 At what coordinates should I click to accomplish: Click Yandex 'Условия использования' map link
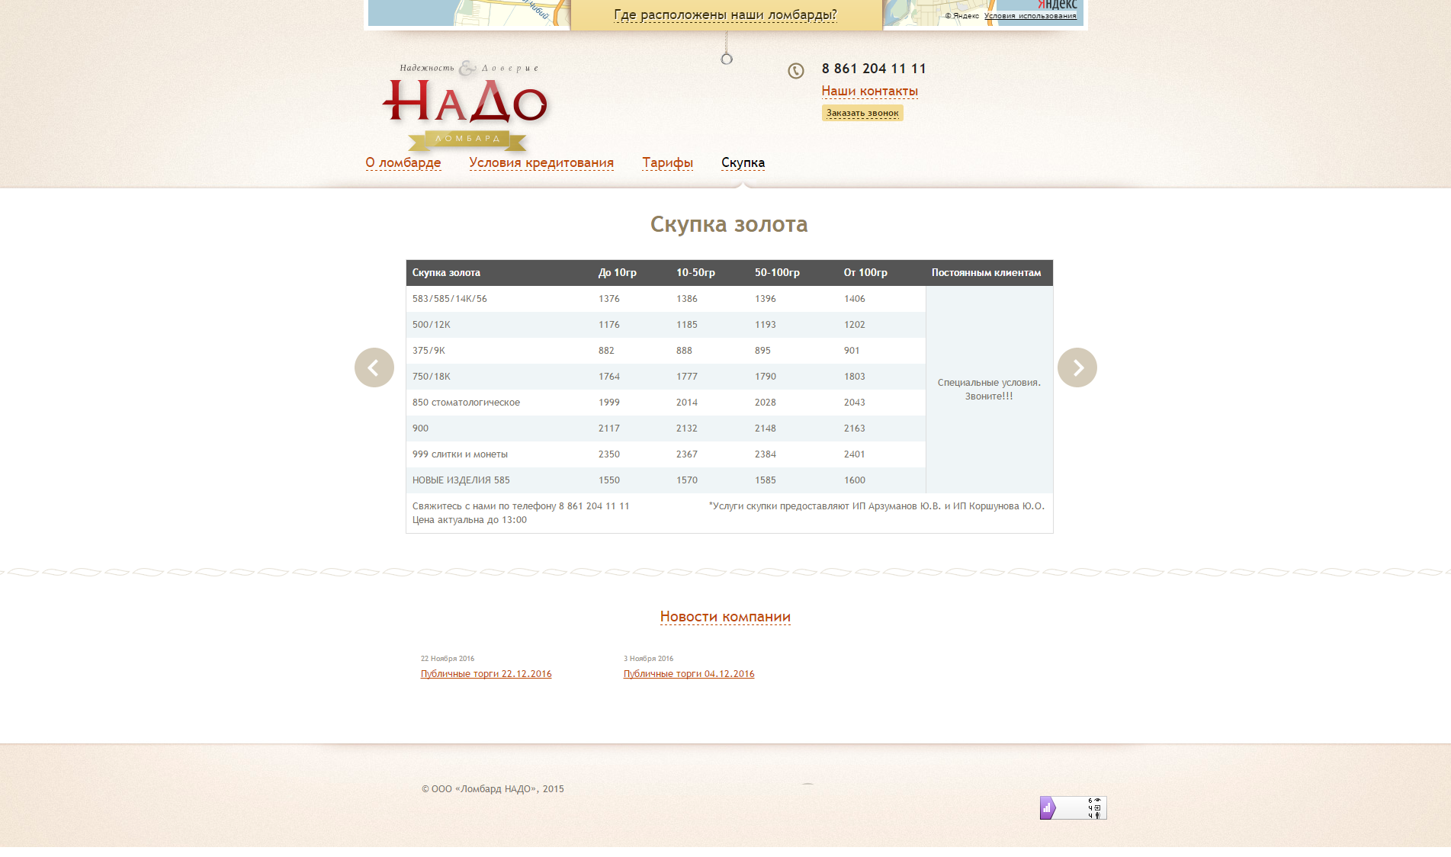(1030, 16)
